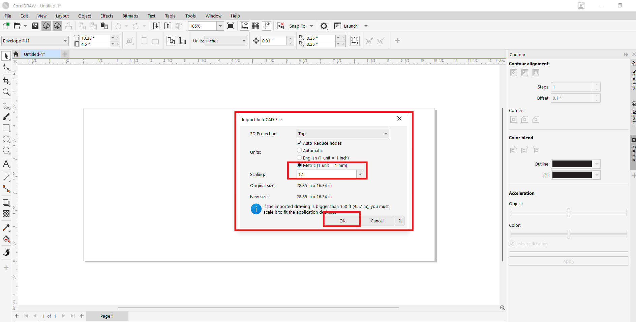Click the ? help button in dialog
The width and height of the screenshot is (636, 322).
point(400,221)
